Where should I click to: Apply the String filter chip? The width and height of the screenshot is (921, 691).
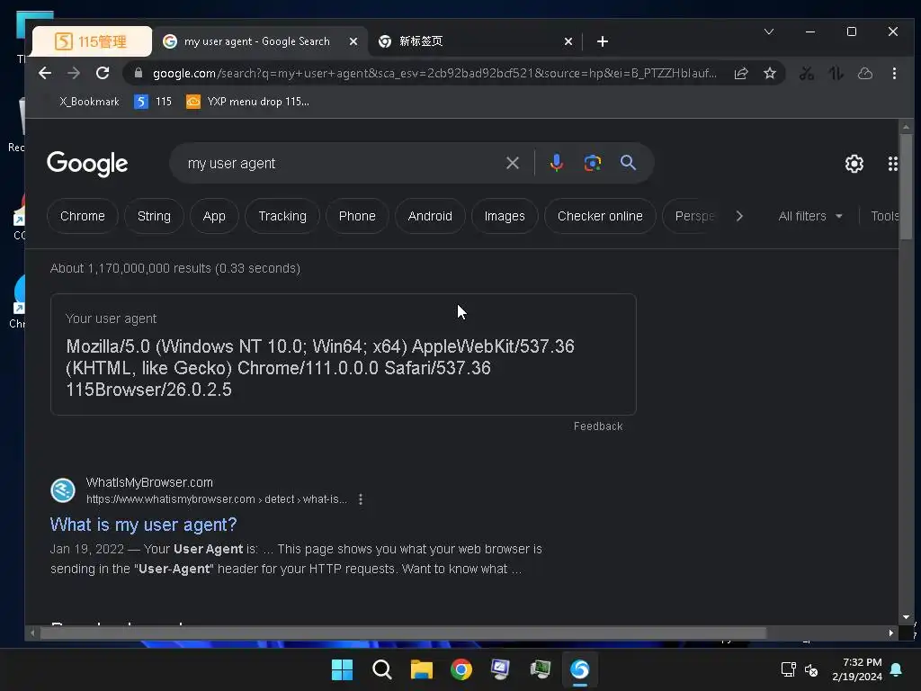coord(154,216)
